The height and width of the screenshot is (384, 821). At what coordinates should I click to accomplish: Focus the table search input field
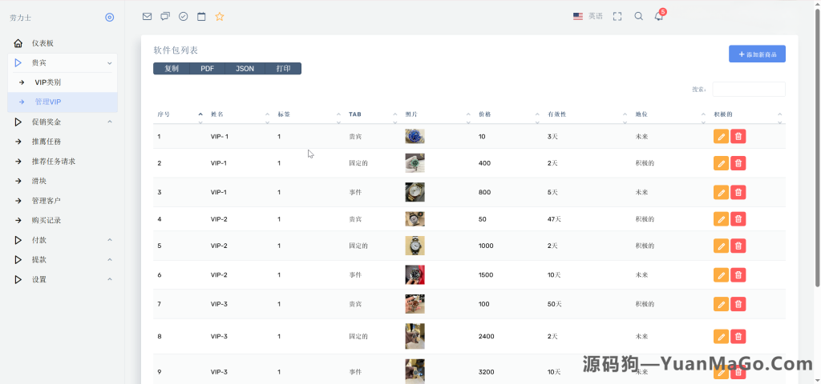point(749,90)
